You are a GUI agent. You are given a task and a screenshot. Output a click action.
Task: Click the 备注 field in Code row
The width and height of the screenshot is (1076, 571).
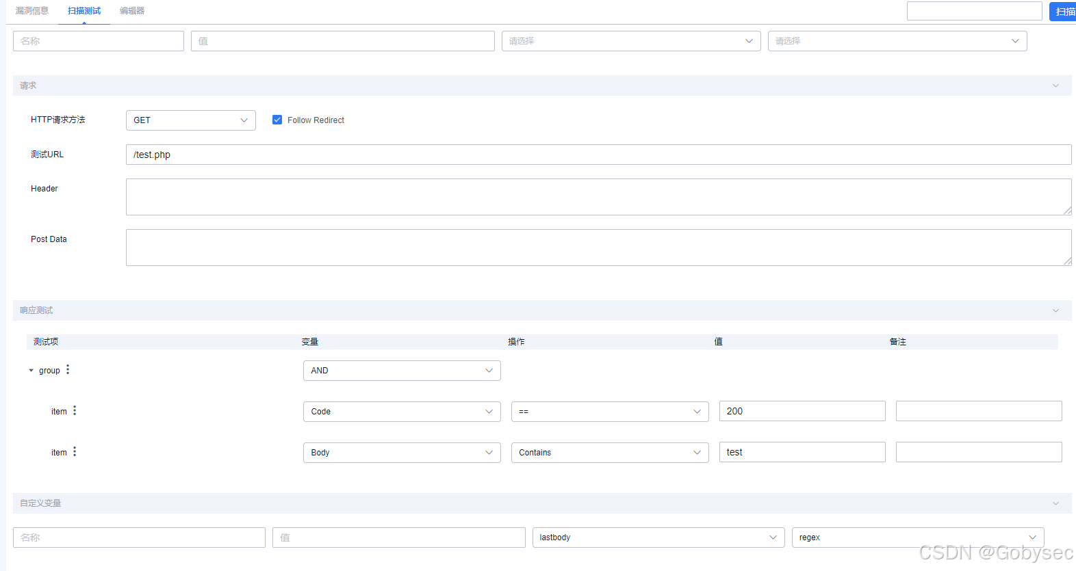(x=979, y=411)
